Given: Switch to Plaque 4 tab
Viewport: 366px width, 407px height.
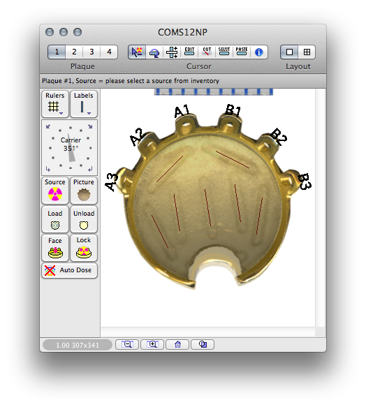Looking at the screenshot, I should (x=109, y=52).
